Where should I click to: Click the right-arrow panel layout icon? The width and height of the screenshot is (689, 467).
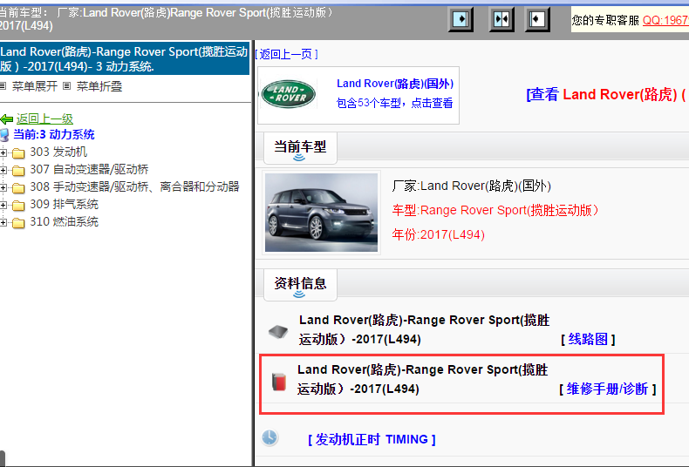(x=460, y=19)
